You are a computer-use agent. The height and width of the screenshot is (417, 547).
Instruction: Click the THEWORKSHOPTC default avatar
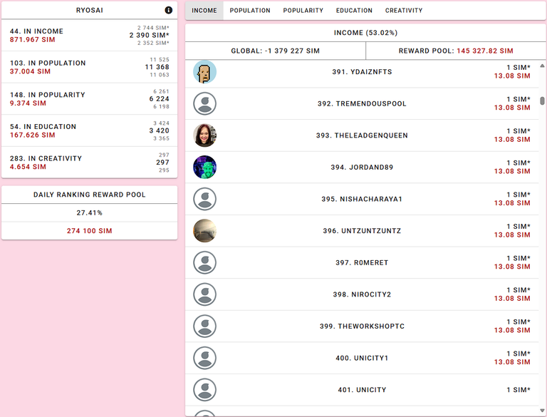click(x=205, y=326)
